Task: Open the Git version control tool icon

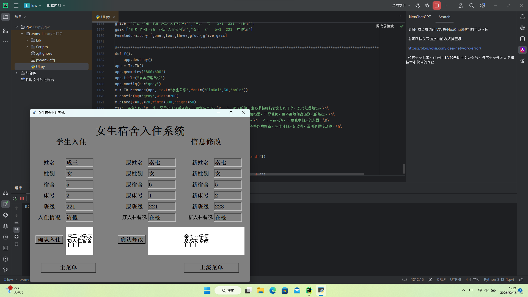Action: tap(5, 270)
